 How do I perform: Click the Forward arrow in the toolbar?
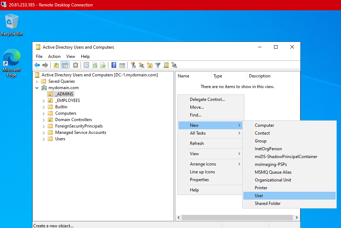pos(45,65)
